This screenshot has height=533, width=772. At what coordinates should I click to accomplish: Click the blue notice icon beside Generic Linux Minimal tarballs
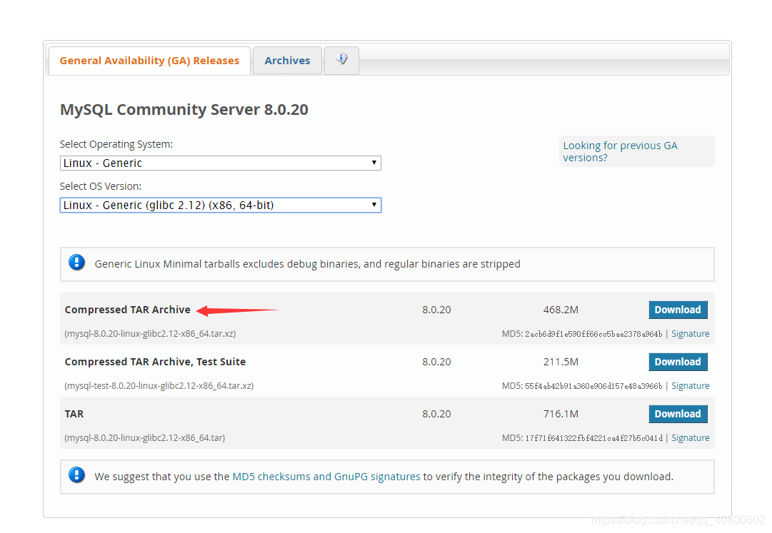(x=77, y=263)
